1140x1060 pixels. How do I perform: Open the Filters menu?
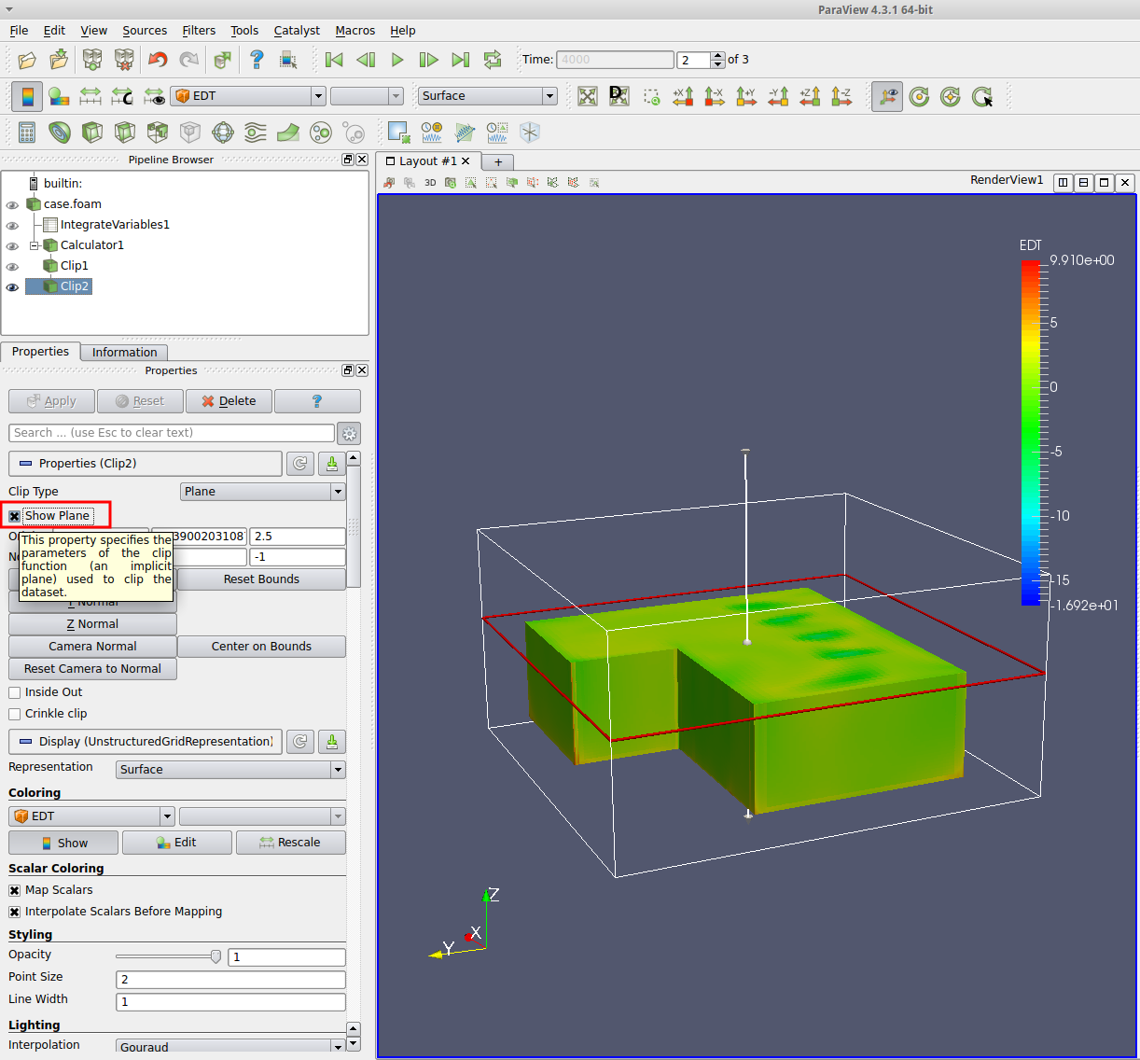(x=198, y=30)
